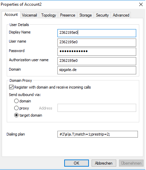Cancel with the Abbrechen button
Viewport: 146px width, 170px height.
[x=104, y=163]
